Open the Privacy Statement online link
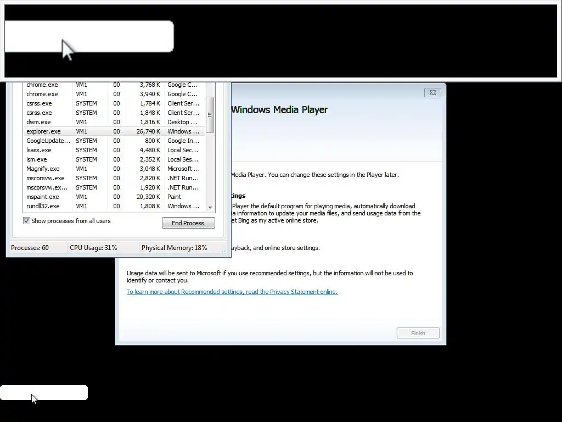This screenshot has width=562, height=422. 232,292
